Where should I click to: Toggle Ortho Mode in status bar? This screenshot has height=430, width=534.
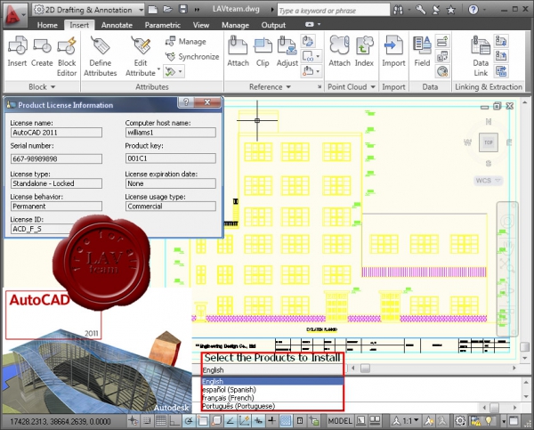pyautogui.click(x=174, y=421)
